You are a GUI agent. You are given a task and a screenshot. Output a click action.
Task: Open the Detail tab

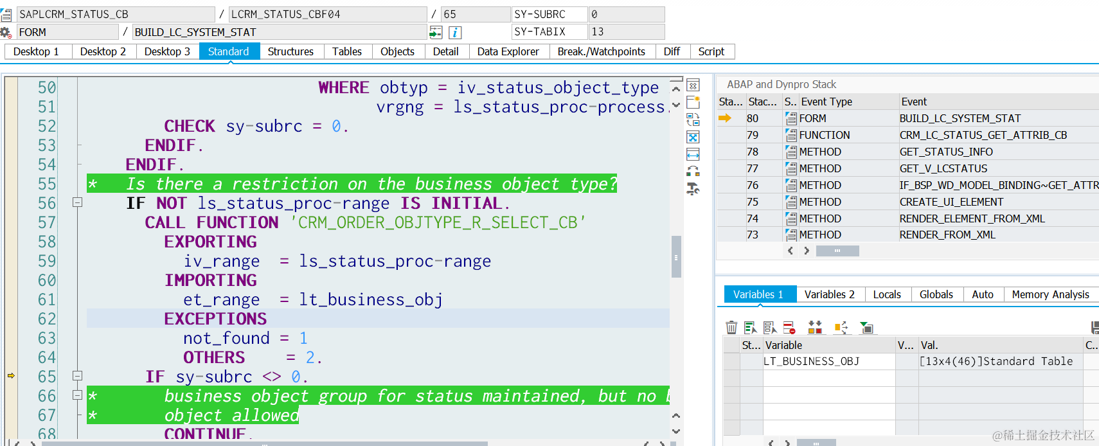click(x=446, y=51)
